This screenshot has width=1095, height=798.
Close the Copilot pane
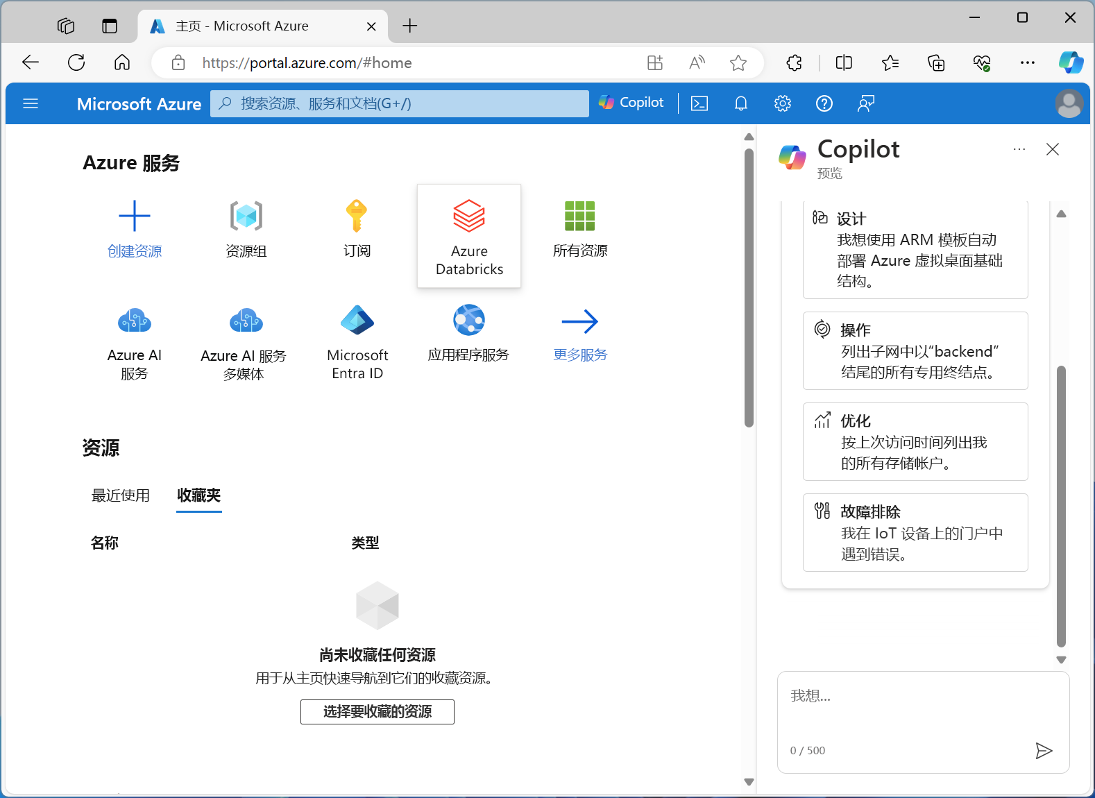point(1053,149)
